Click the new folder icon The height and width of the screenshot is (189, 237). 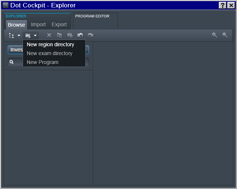pos(28,36)
